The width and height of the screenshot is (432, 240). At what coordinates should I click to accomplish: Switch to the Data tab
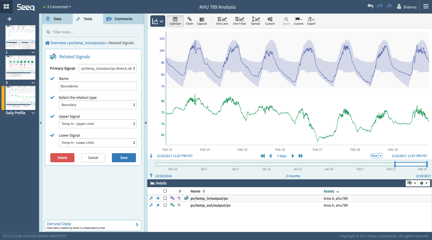[x=57, y=19]
